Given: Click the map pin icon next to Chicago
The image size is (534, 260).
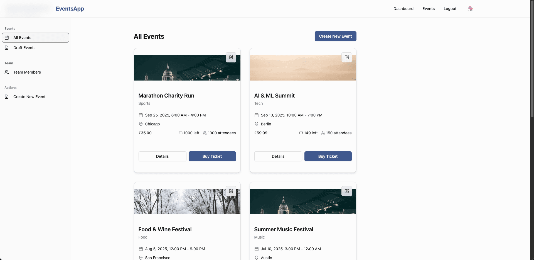Looking at the screenshot, I should point(141,124).
